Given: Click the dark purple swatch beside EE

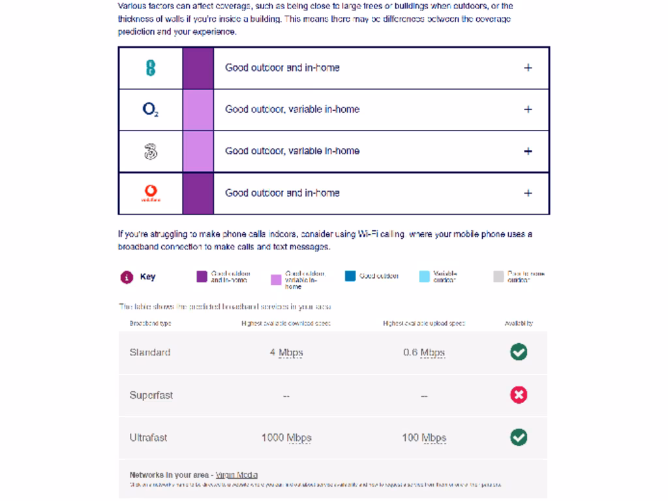Looking at the screenshot, I should tap(198, 68).
